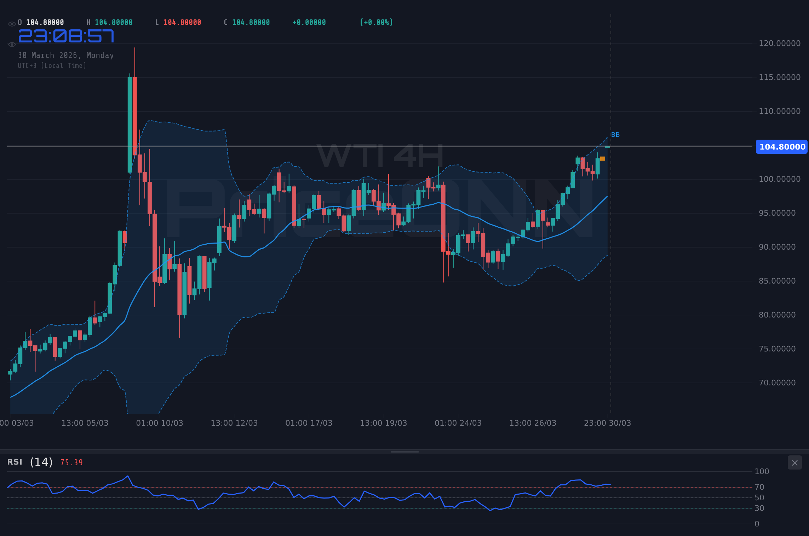Select the blue 104.80000 price tag

coord(781,147)
